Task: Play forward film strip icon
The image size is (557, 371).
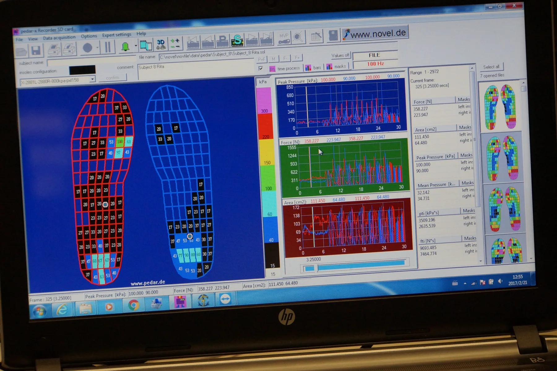Action: [252, 40]
